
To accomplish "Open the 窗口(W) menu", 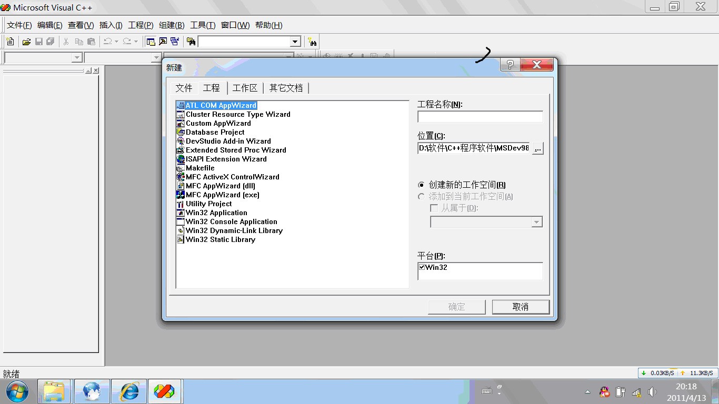I will click(x=235, y=25).
